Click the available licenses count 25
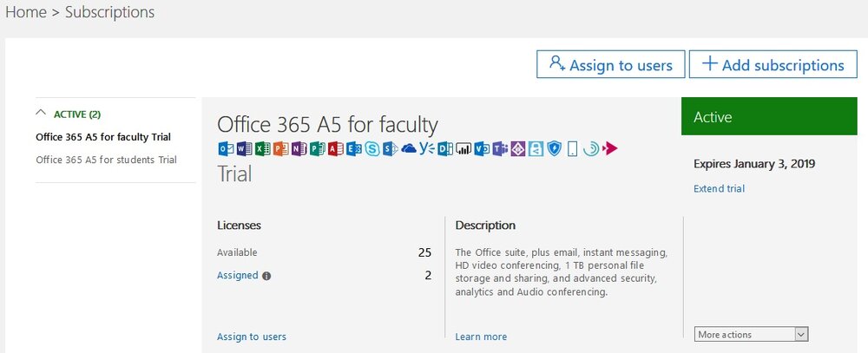The width and height of the screenshot is (868, 353). click(x=424, y=253)
